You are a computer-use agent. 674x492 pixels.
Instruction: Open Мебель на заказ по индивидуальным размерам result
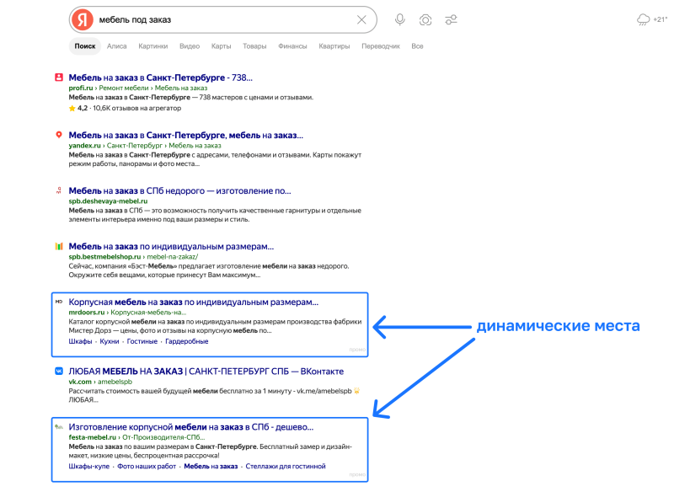(x=171, y=247)
